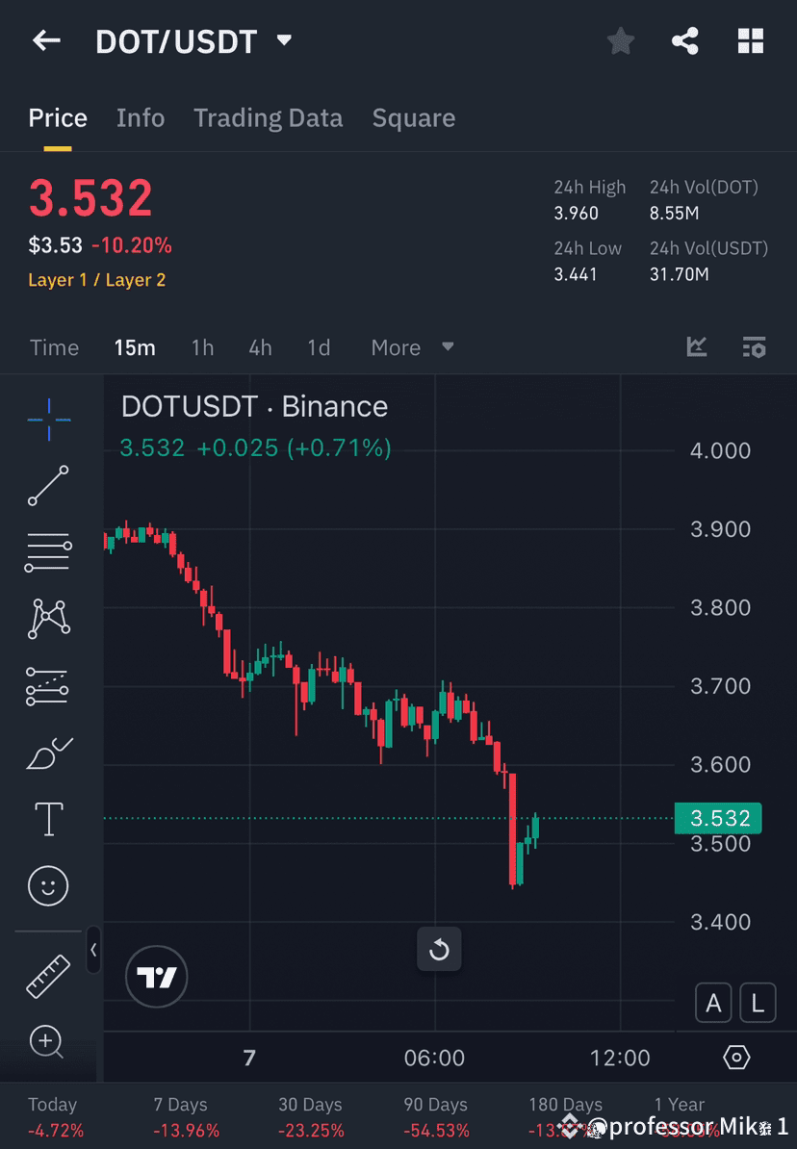Select the Time chart interval
797x1149 pixels.
point(54,347)
